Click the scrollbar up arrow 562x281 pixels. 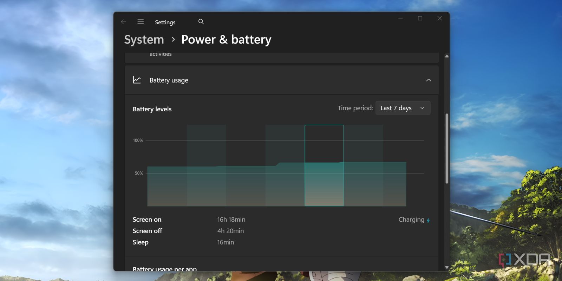(447, 56)
